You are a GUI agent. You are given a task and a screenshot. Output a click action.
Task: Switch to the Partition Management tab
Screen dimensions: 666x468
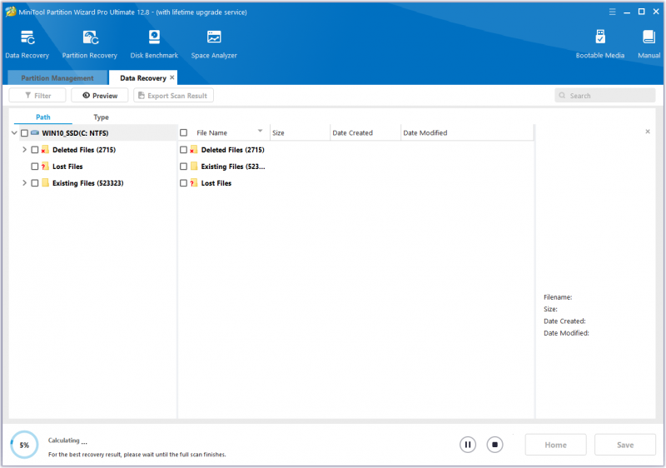[57, 78]
